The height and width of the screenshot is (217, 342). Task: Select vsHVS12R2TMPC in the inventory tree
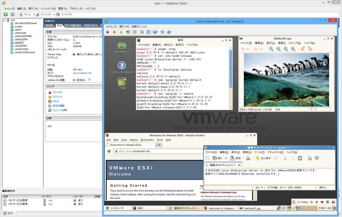pyautogui.click(x=23, y=36)
